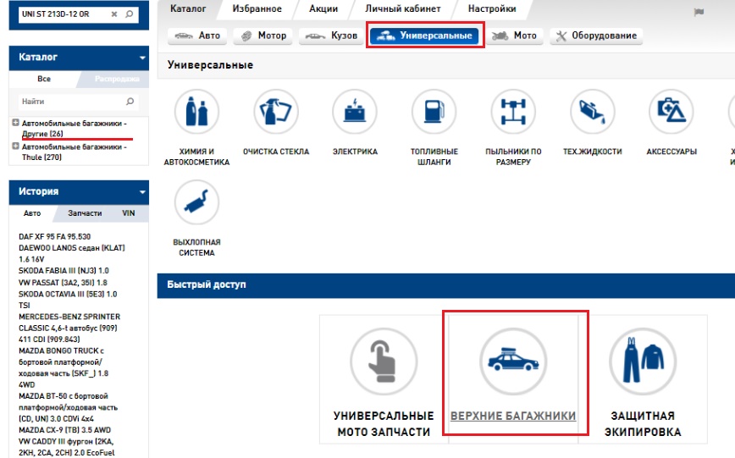Open the Тех.жидкости oil can icon
The width and height of the screenshot is (735, 458).
coord(592,112)
